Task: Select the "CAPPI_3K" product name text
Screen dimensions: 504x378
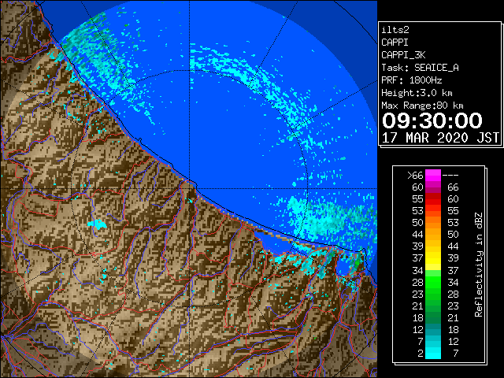Action: pyautogui.click(x=403, y=55)
